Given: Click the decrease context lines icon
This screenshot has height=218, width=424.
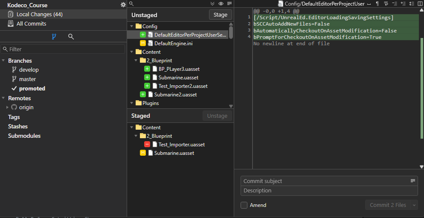Looking at the screenshot, I should (395, 3).
